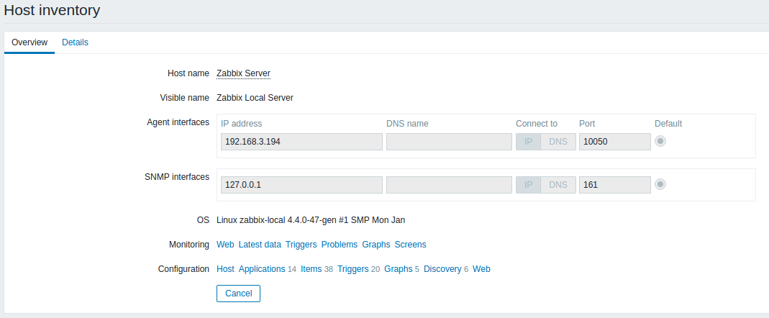
Task: Click the Cancel button
Action: point(238,294)
